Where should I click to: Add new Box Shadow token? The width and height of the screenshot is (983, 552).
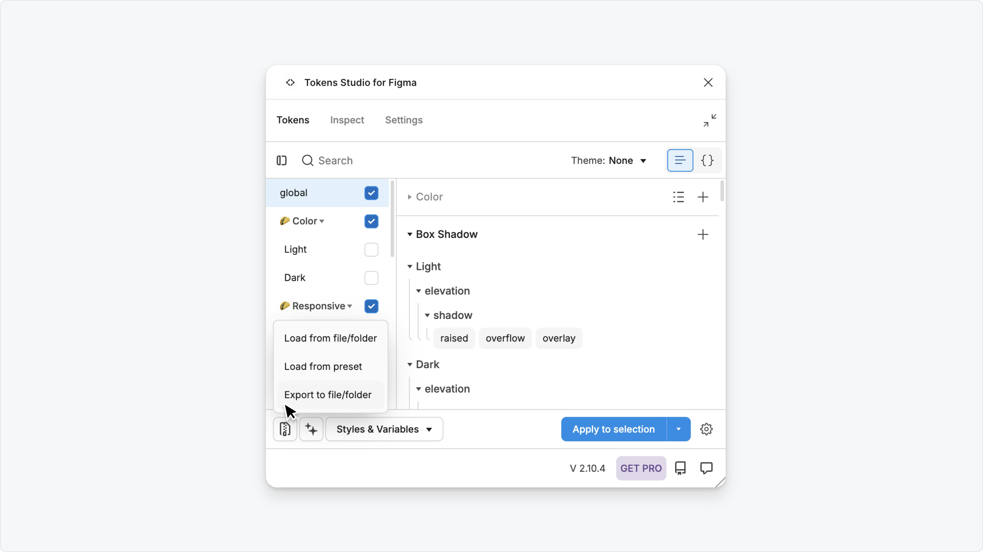click(702, 234)
